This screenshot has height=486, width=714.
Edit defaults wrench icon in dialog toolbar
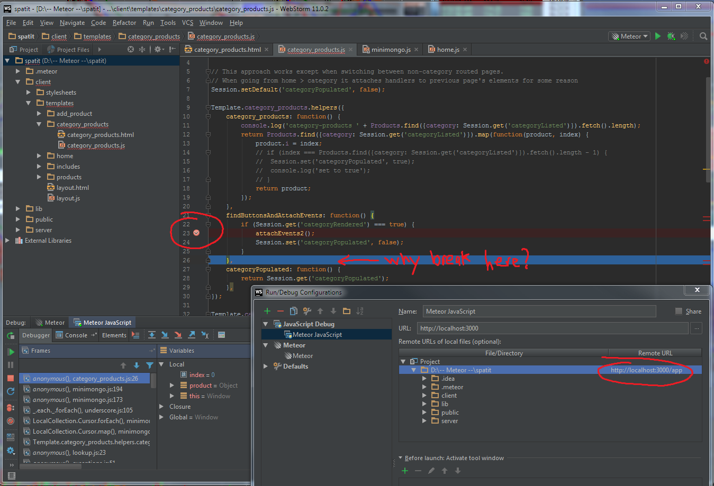[x=307, y=311]
